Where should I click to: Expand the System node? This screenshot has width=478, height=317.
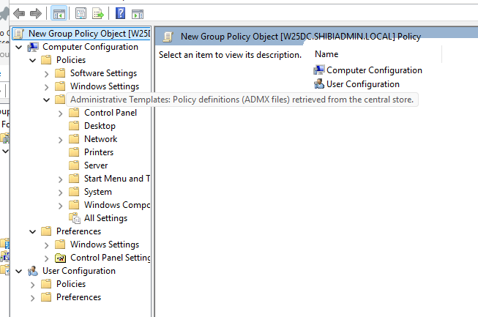point(60,193)
